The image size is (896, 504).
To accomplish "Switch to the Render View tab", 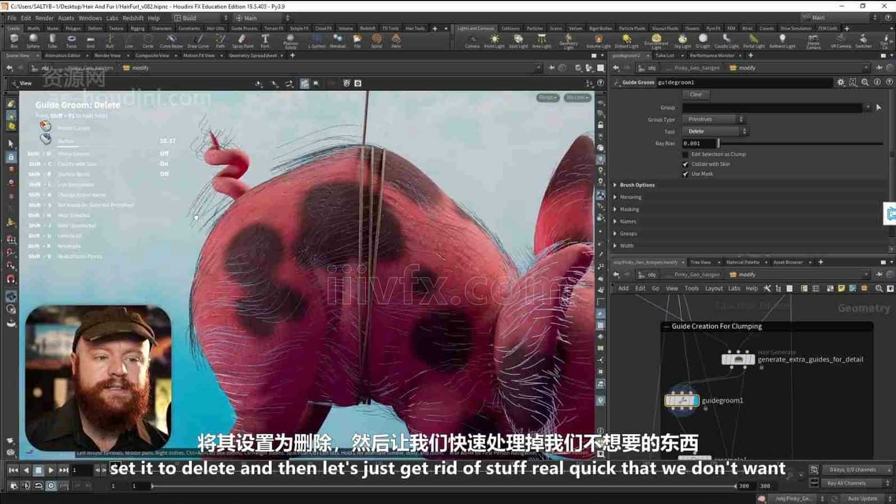I will point(107,56).
